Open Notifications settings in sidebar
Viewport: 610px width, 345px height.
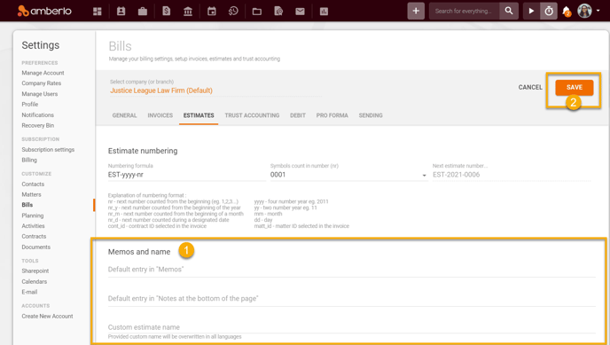(x=38, y=114)
